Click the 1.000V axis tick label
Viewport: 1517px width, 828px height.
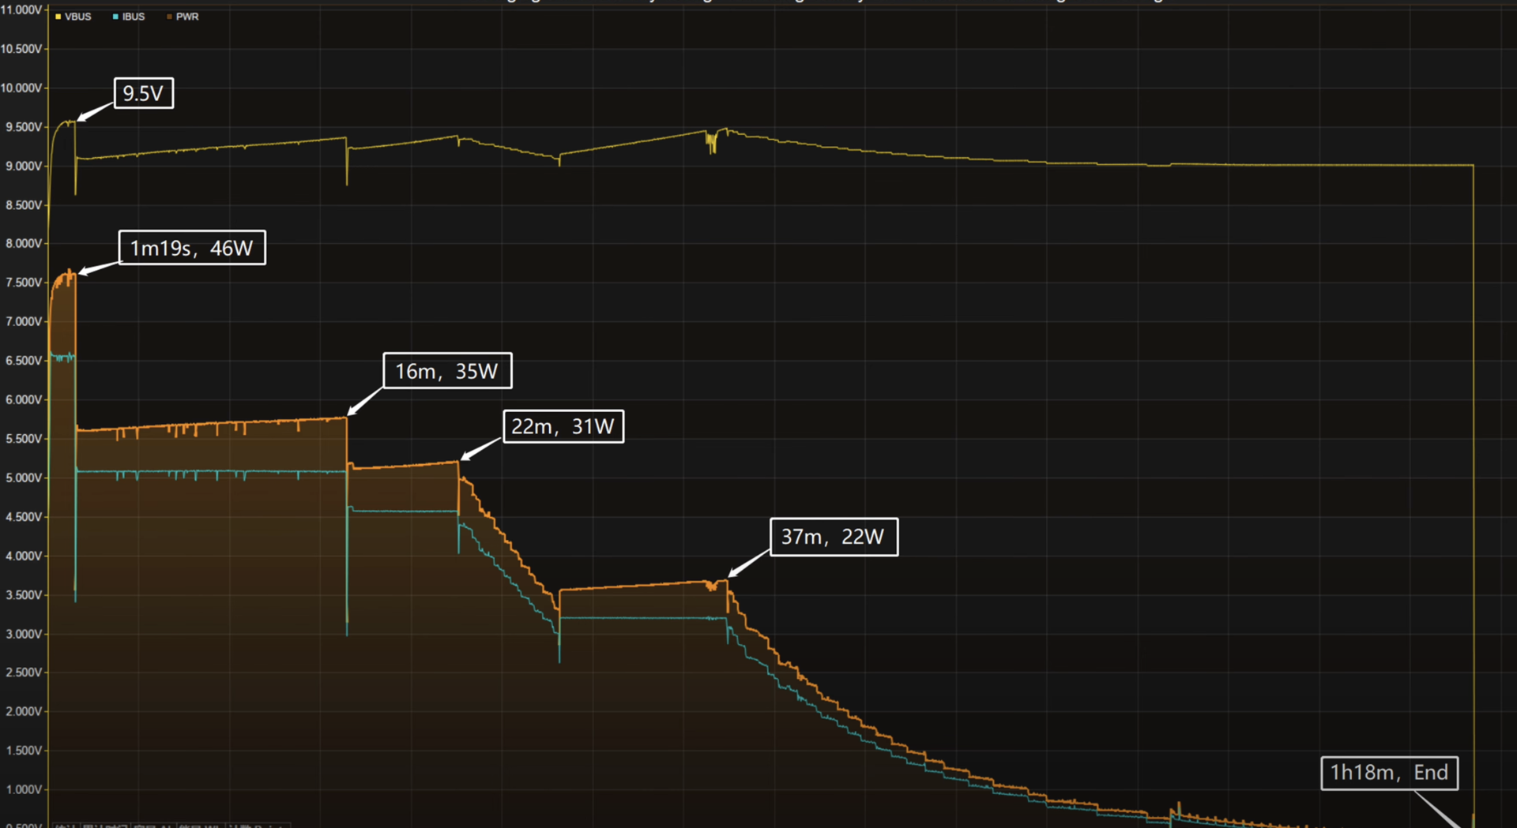pyautogui.click(x=23, y=789)
